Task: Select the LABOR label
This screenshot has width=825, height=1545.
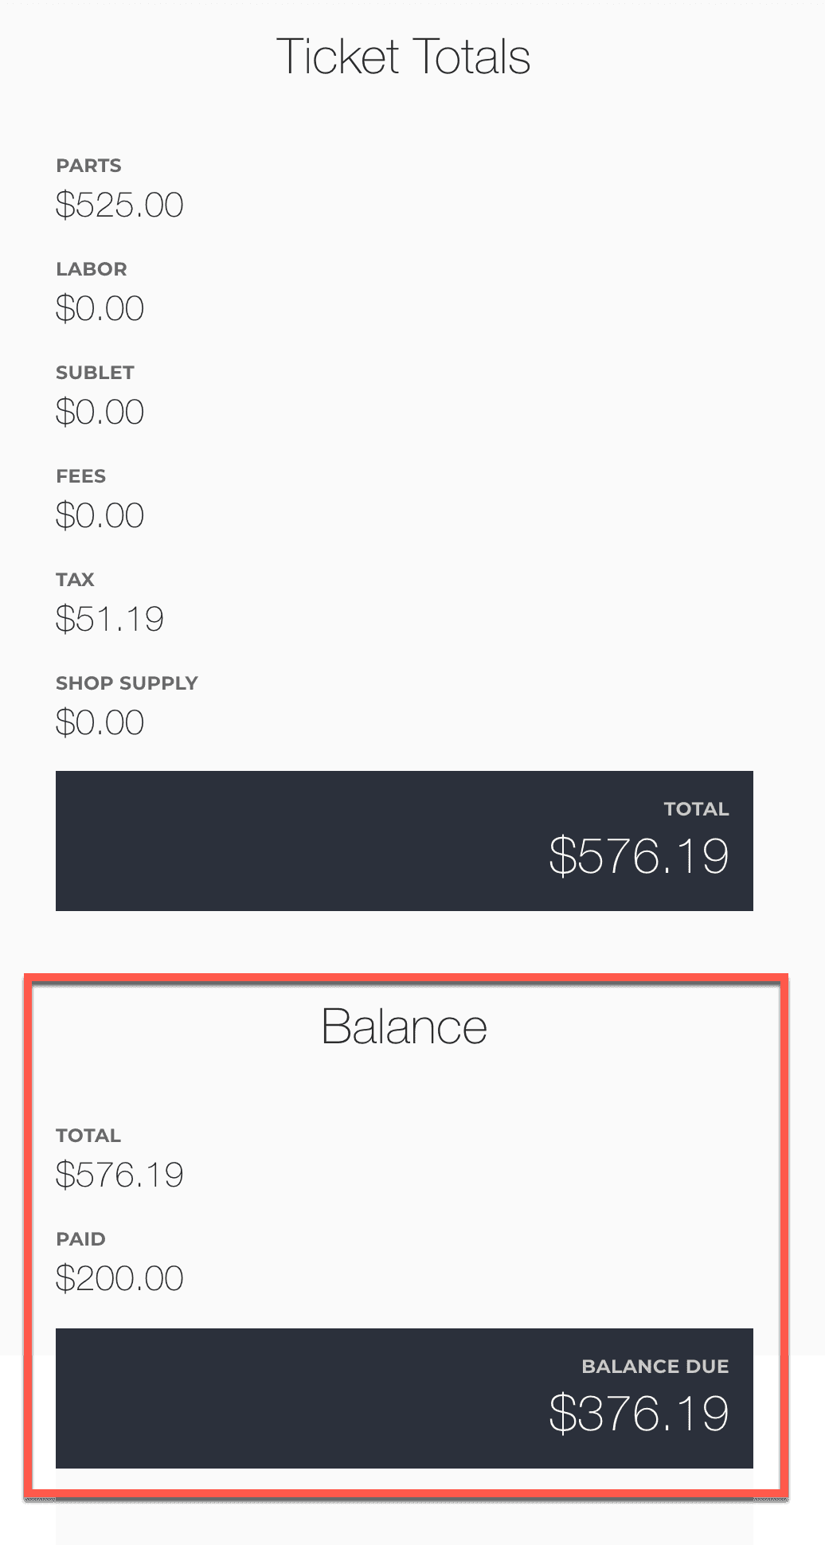Action: tap(92, 269)
